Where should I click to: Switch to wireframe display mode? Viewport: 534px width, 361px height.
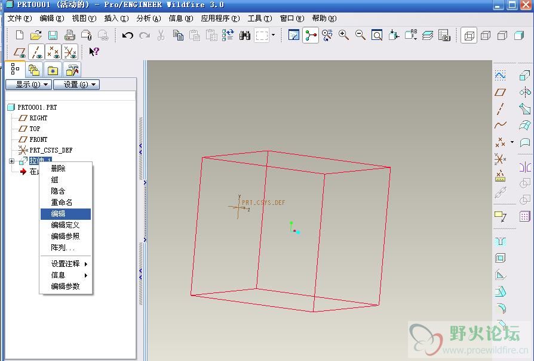tap(469, 35)
